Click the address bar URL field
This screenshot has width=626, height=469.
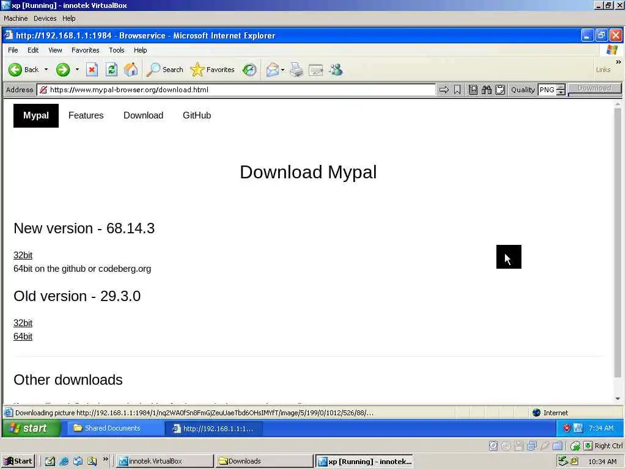[x=236, y=90]
